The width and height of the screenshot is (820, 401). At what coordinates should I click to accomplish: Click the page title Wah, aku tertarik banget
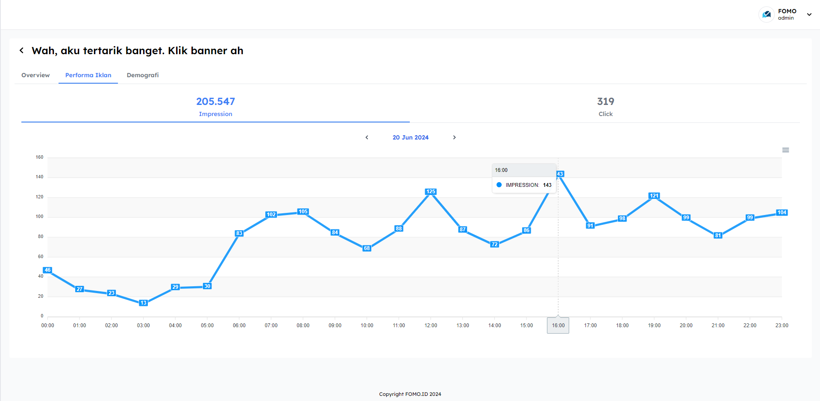137,51
